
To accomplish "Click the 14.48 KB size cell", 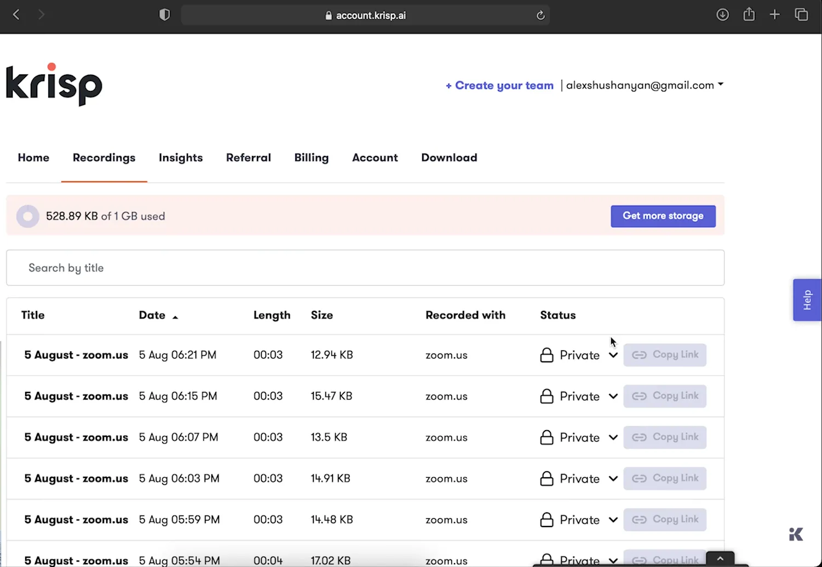I will pyautogui.click(x=332, y=519).
